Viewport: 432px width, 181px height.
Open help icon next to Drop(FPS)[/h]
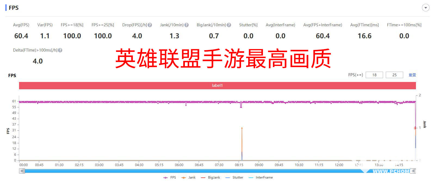click(150, 25)
